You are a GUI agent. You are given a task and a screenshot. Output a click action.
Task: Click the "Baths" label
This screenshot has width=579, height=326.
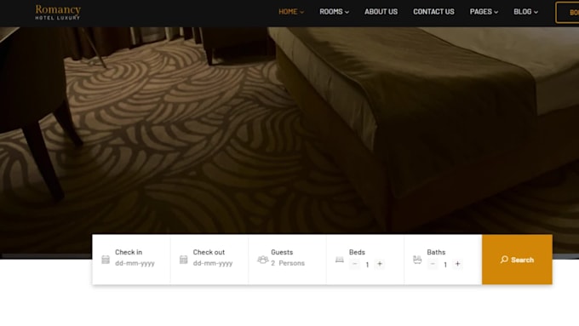[x=436, y=252]
